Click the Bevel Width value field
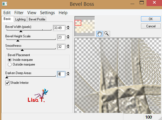Image resolution: width=162 pixels, height=120 pixels. tap(59, 28)
